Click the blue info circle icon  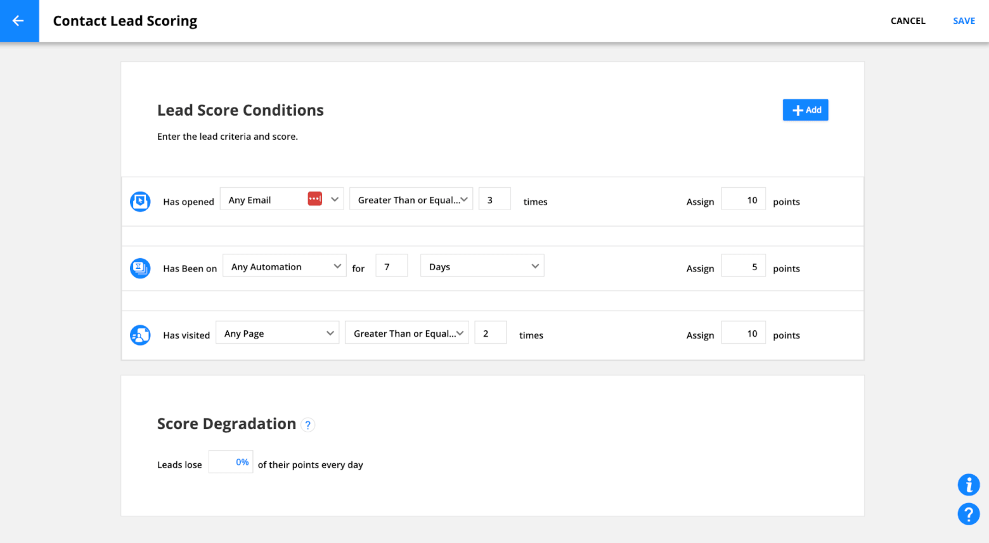tap(968, 485)
